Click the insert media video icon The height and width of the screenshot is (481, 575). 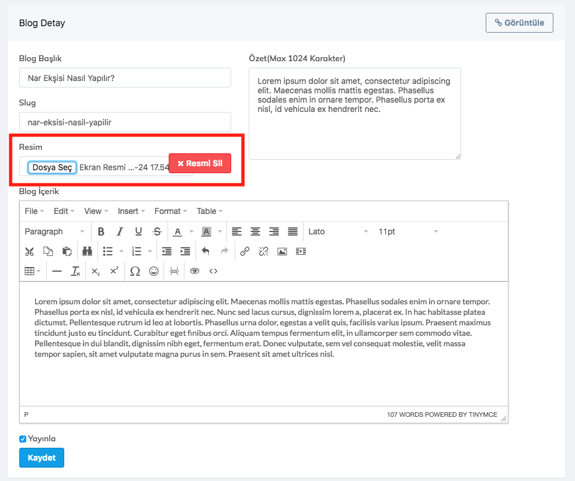(301, 251)
